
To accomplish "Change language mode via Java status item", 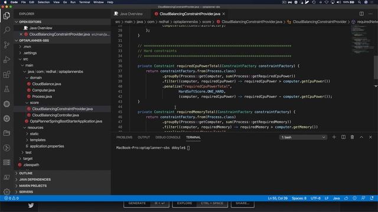I will pyautogui.click(x=336, y=198).
